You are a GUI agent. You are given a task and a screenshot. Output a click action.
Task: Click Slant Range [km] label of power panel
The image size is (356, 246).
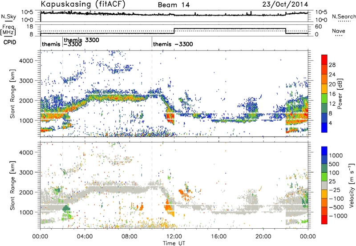(12, 94)
